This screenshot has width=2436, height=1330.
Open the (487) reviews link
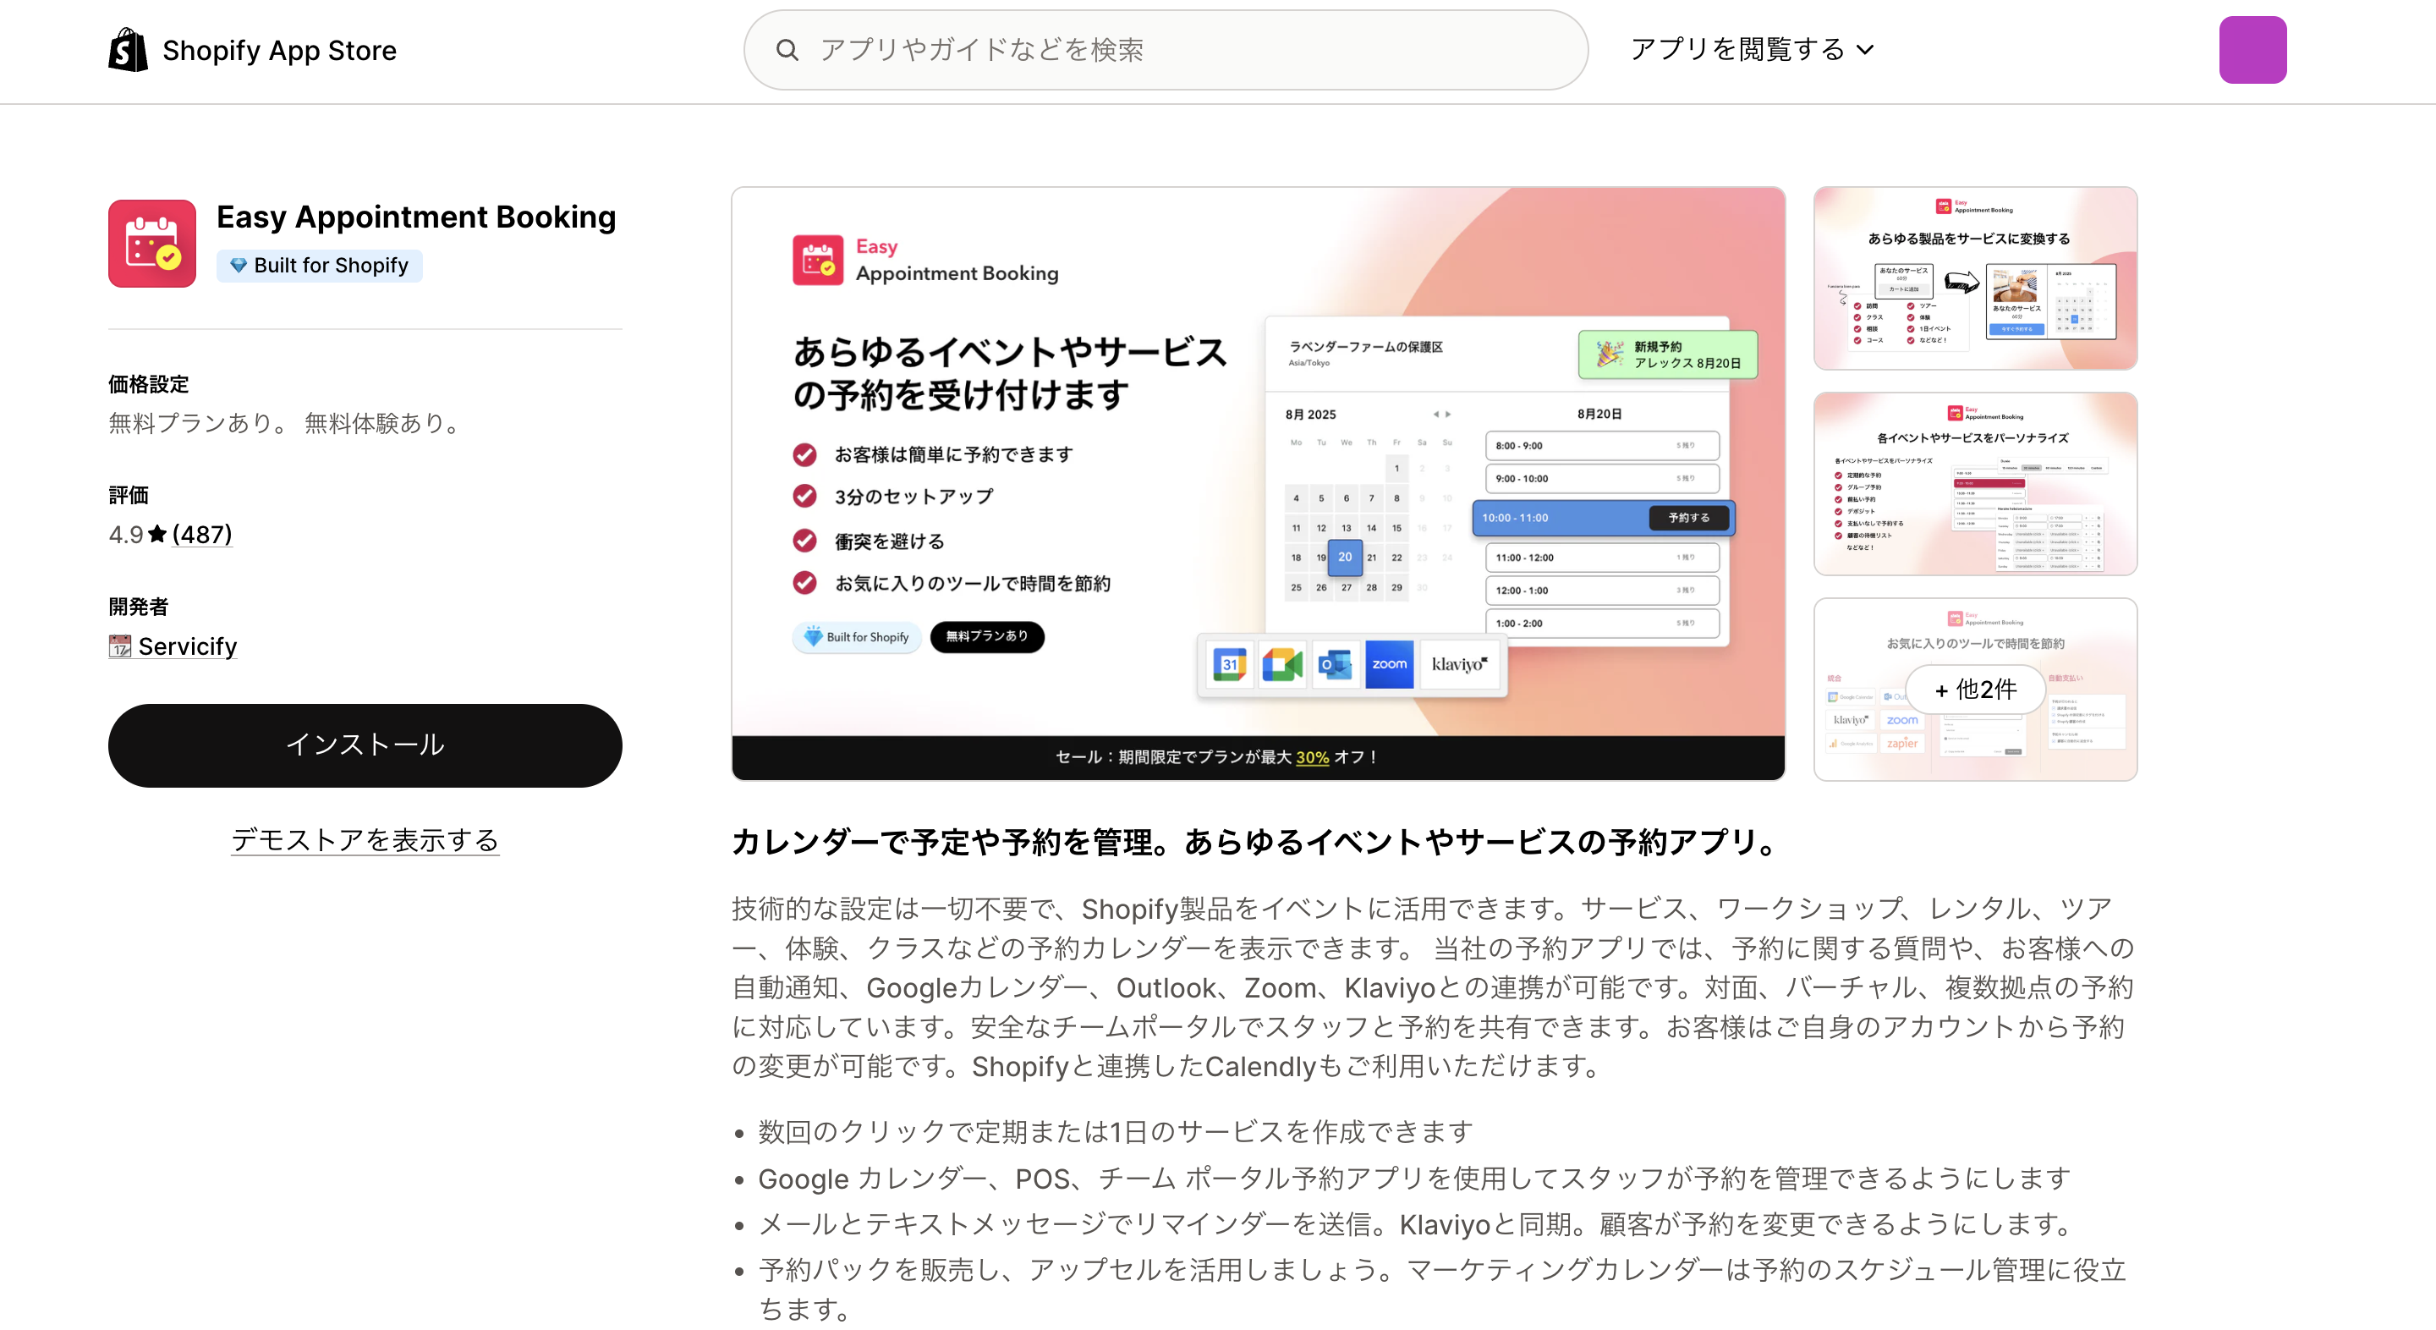click(x=202, y=535)
